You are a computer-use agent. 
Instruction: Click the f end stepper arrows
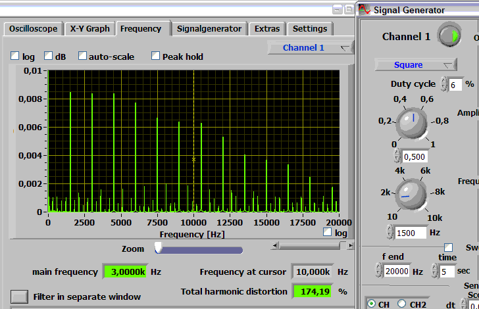click(379, 270)
